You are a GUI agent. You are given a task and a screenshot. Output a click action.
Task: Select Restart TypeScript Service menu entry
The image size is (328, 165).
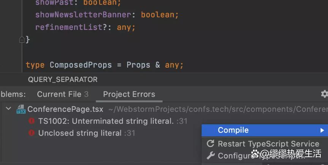tap(268, 144)
